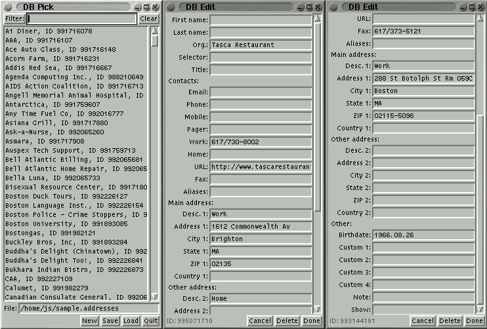Image resolution: width=487 pixels, height=329 pixels.
Task: Click the New button in DB Pick
Action: (89, 320)
